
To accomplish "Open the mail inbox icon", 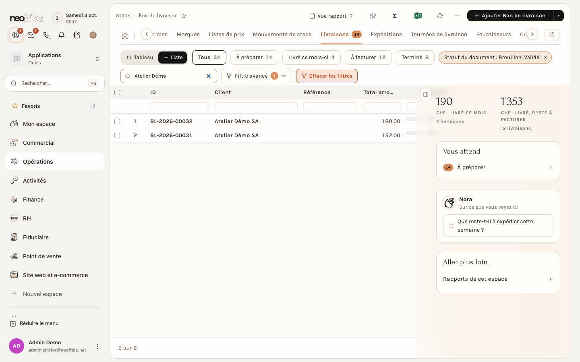I will coord(31,35).
